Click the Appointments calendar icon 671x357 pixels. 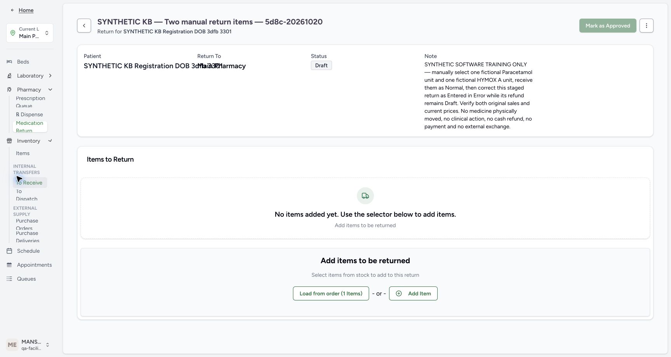click(9, 265)
